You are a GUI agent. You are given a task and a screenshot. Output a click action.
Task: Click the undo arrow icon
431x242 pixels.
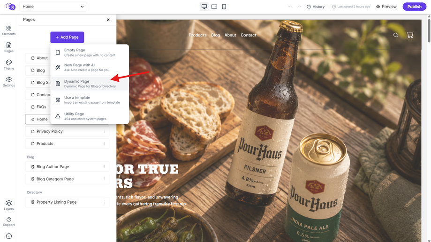pyautogui.click(x=290, y=7)
